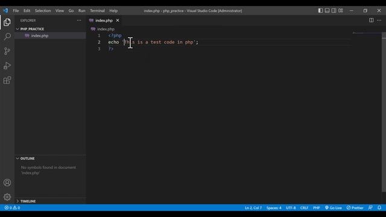The image size is (386, 217).
Task: Open the Accounts icon
Action: [7, 183]
